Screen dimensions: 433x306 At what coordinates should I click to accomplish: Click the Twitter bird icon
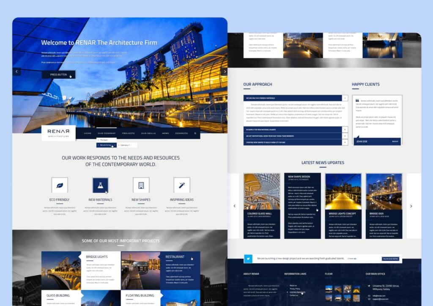coord(248,258)
